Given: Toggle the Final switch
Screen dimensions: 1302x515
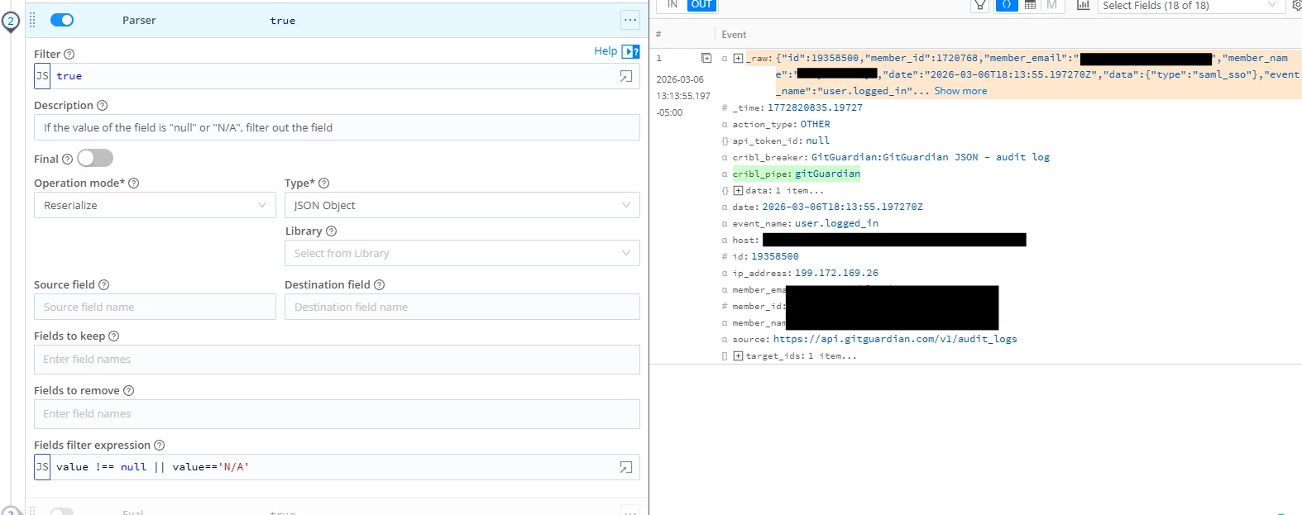Looking at the screenshot, I should tap(95, 158).
